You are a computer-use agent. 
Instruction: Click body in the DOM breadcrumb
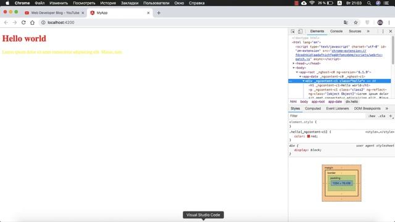click(x=304, y=102)
